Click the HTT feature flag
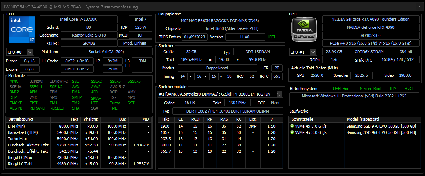 [95, 103]
